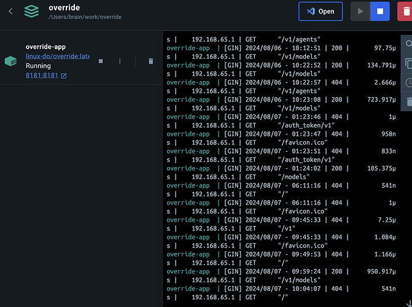Toggle log timestamps with clock icon
Viewport: 412px width, 307px height.
(408, 83)
